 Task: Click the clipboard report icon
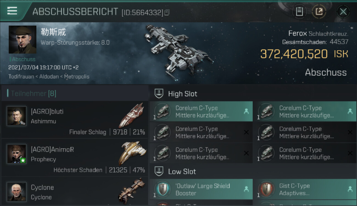[299, 12]
